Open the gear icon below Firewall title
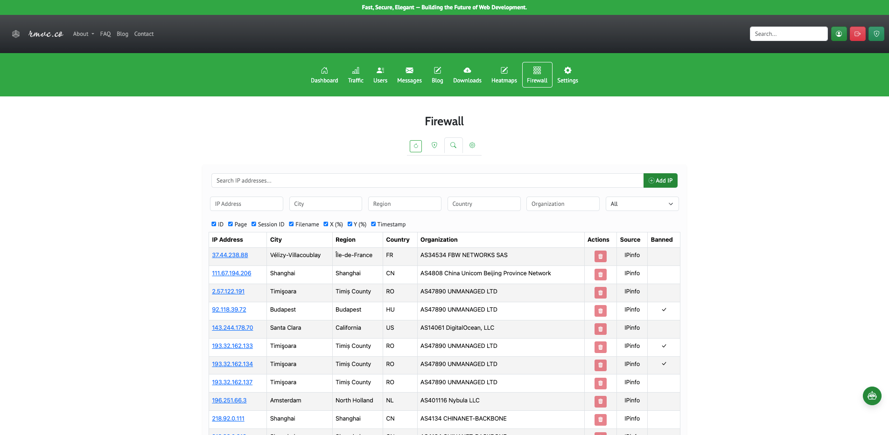Viewport: 889px width, 435px height. tap(472, 145)
